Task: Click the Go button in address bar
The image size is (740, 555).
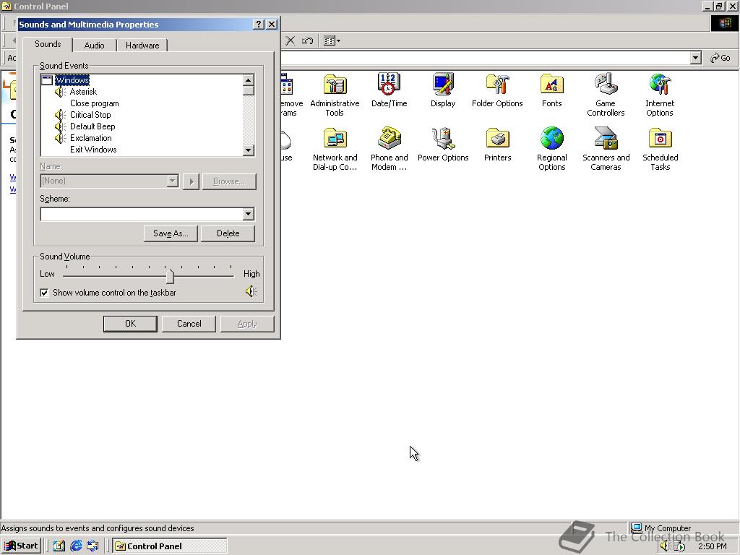Action: (720, 58)
